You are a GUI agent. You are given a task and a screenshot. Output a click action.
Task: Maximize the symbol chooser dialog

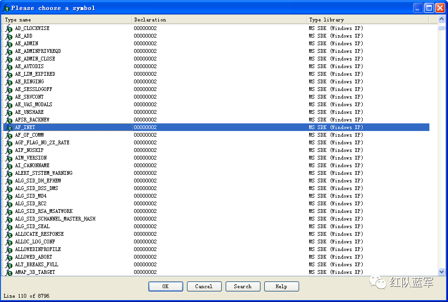pyautogui.click(x=429, y=8)
